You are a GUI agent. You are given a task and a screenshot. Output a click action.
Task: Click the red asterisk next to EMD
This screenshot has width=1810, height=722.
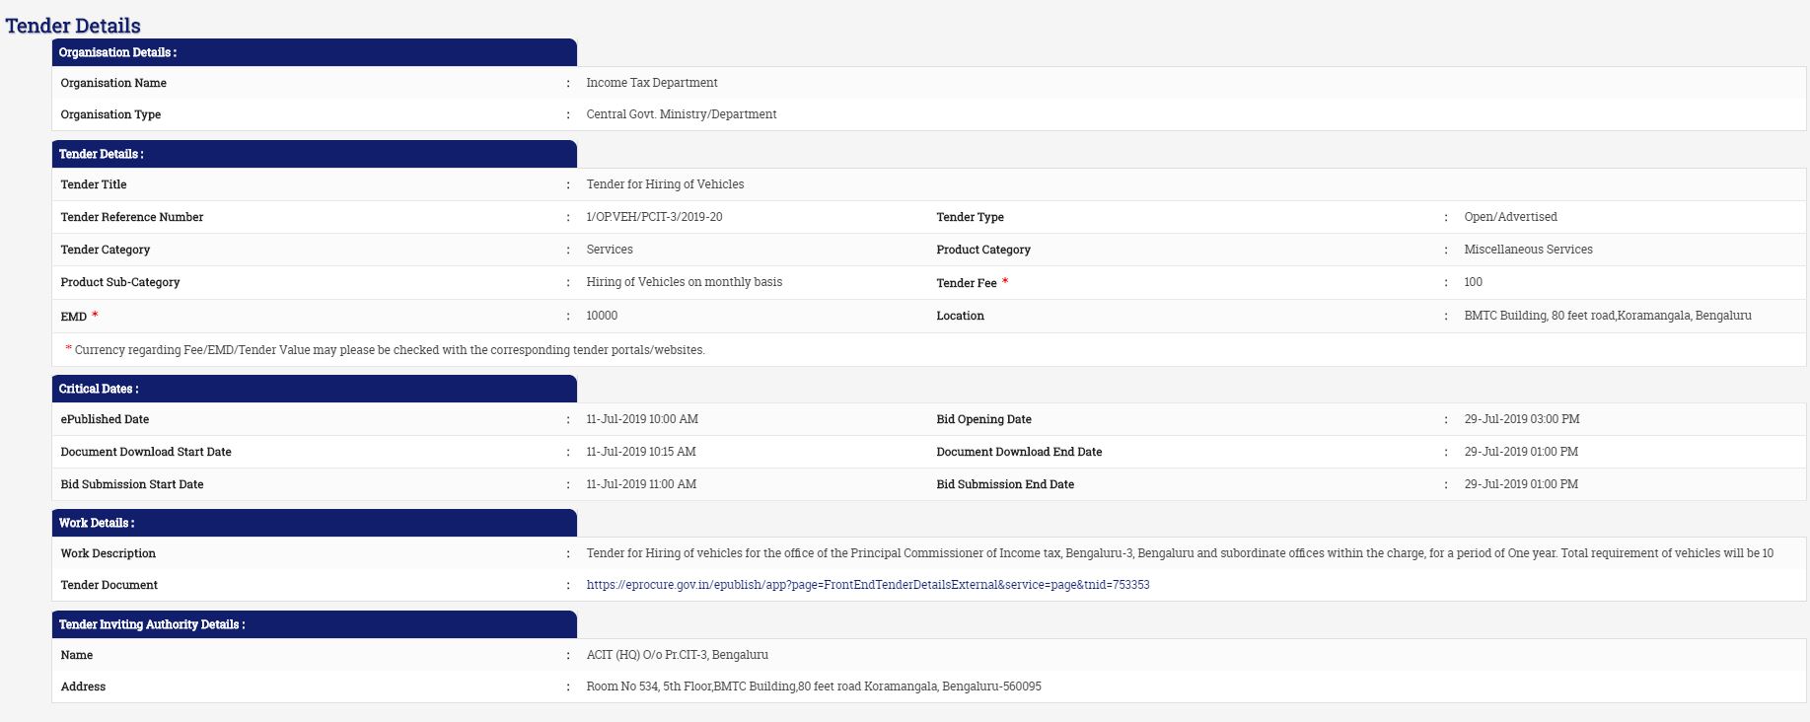tap(96, 316)
